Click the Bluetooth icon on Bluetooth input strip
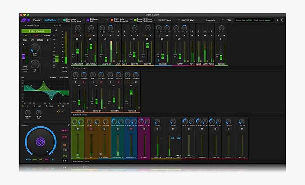The height and width of the screenshot is (185, 305). (x=158, y=61)
